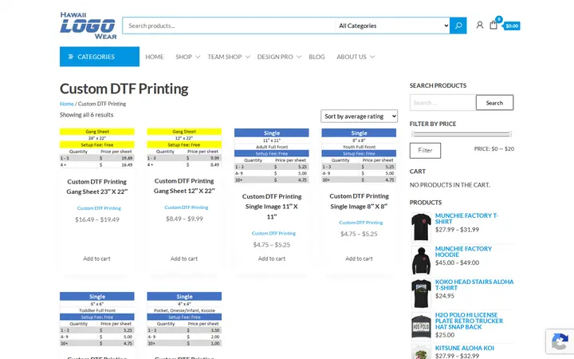Add Gang Sheet 23" X 22" to cart
Viewport: 574px width, 359px height.
pyautogui.click(x=96, y=258)
